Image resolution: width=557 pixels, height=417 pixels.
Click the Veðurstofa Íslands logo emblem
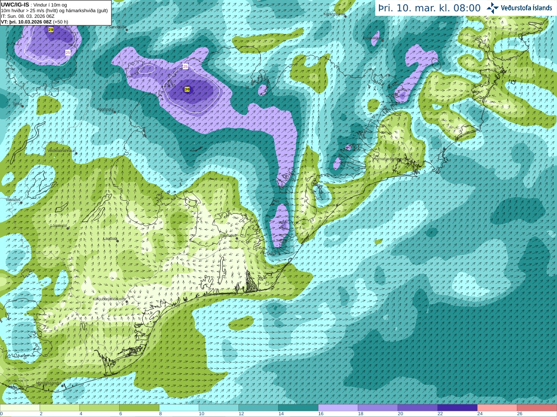(493, 8)
